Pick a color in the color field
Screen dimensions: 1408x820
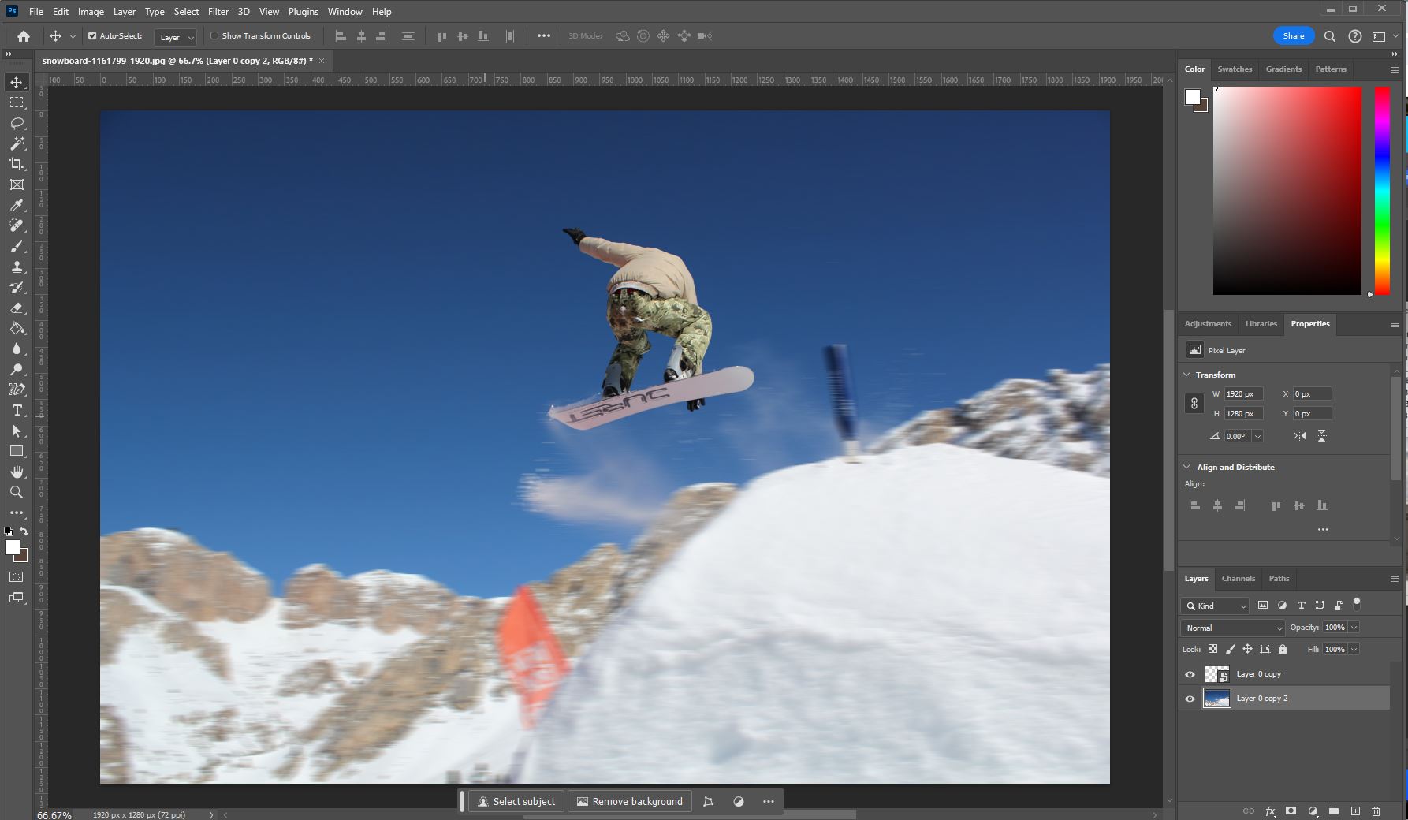pyautogui.click(x=1287, y=191)
